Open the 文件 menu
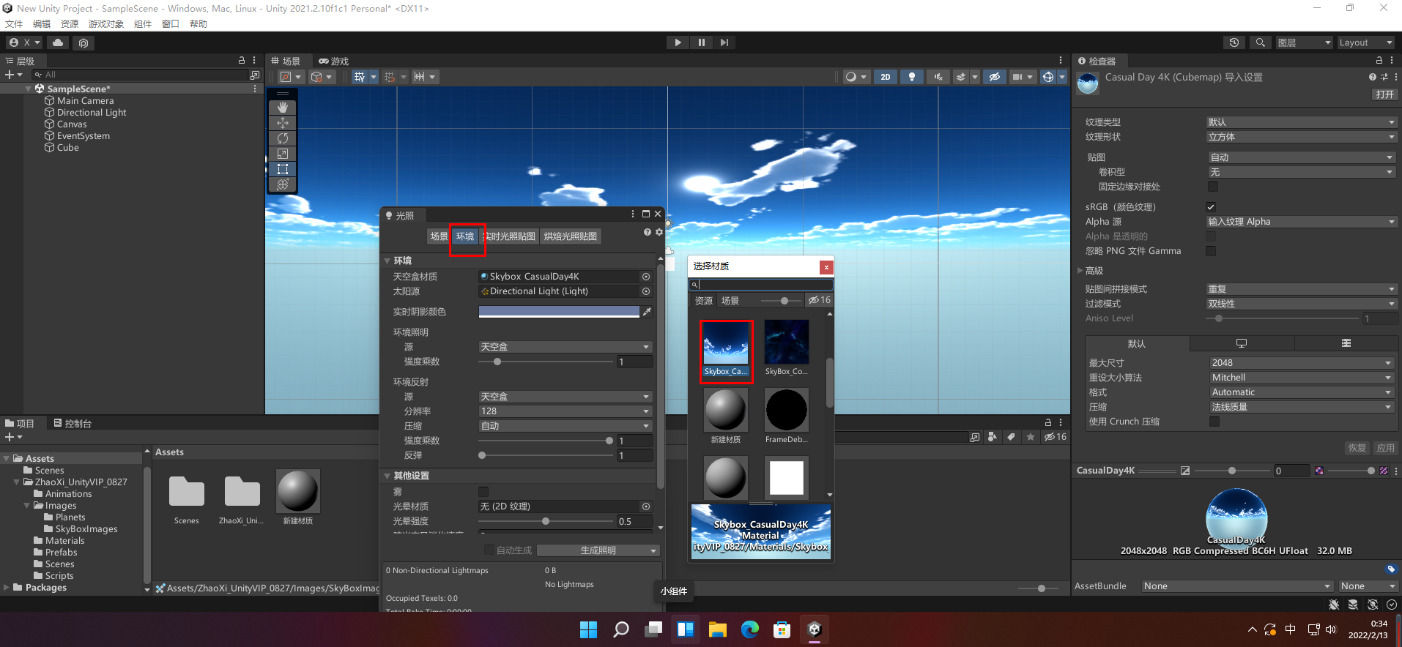 point(14,24)
